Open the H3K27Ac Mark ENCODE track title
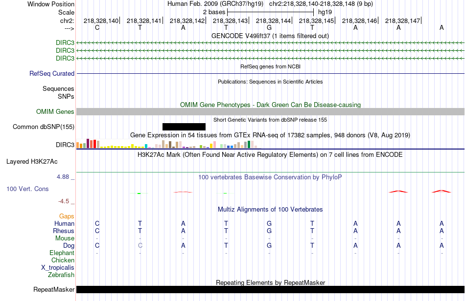This screenshot has height=301, width=465. pyautogui.click(x=270, y=155)
